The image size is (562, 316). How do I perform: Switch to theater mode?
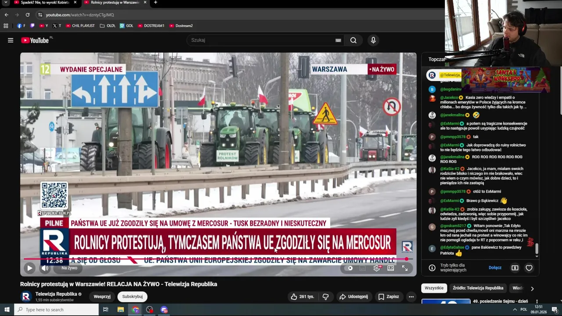click(391, 268)
